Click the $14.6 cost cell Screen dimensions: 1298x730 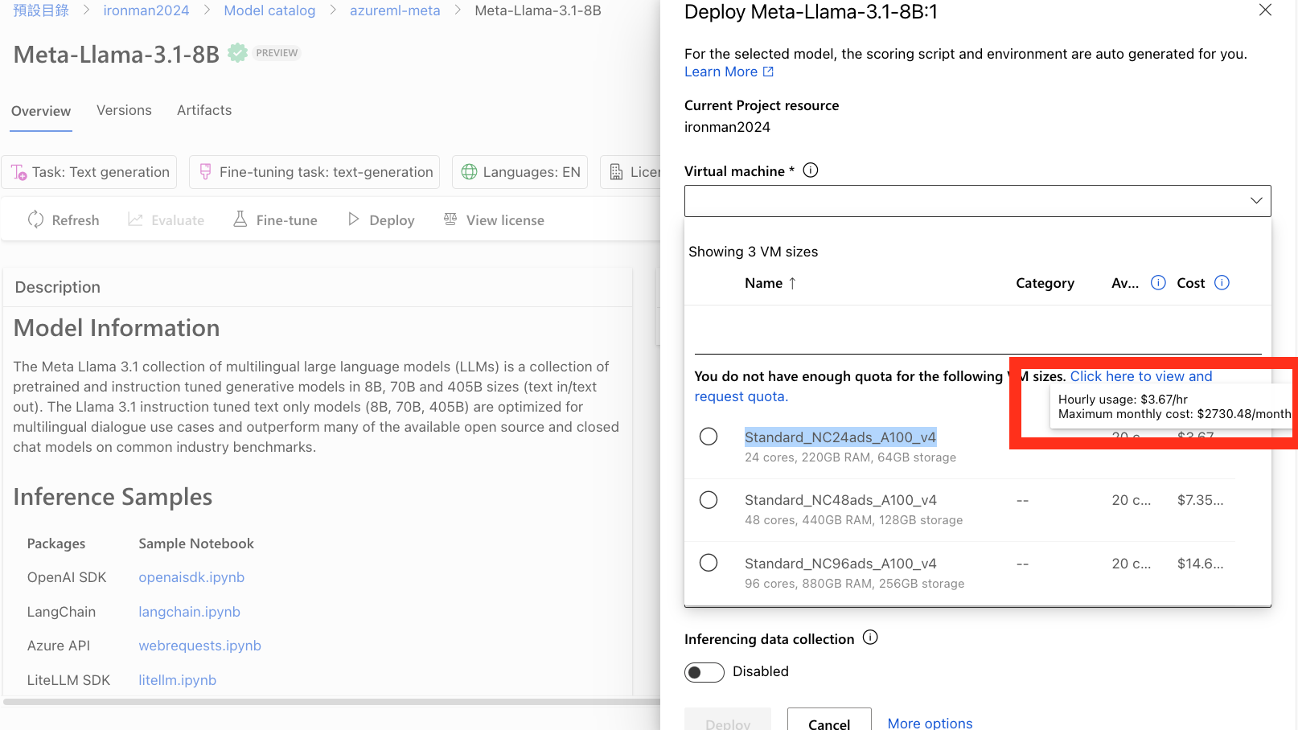coord(1200,564)
